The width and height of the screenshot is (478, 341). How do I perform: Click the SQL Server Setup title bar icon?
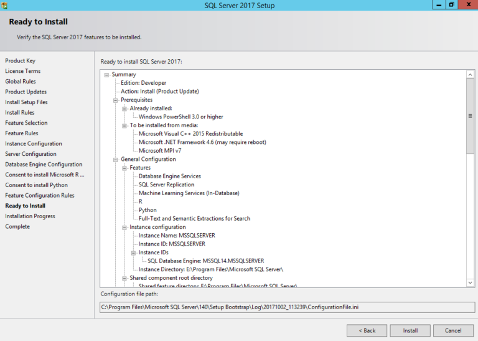pos(4,5)
